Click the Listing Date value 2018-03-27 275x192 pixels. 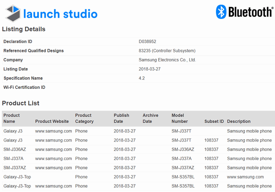pos(150,69)
